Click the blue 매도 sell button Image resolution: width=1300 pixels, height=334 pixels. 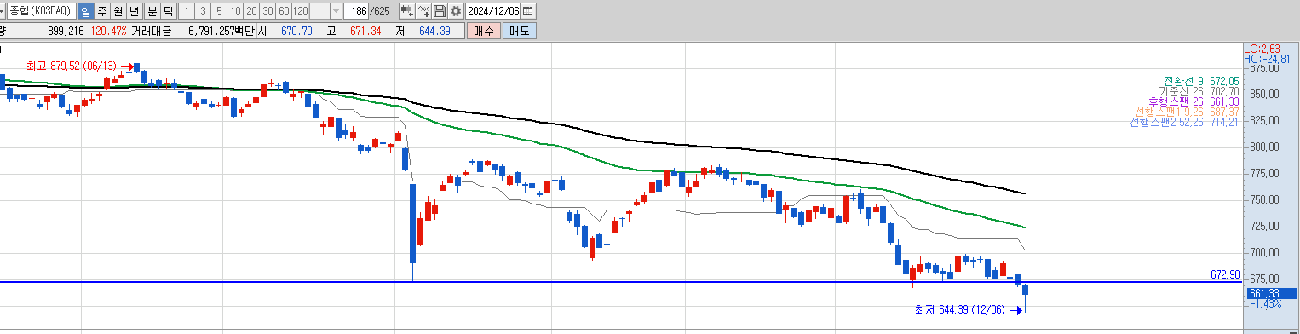(x=519, y=31)
